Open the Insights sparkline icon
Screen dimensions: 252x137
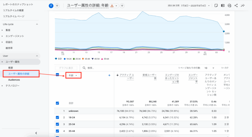tap(243, 6)
